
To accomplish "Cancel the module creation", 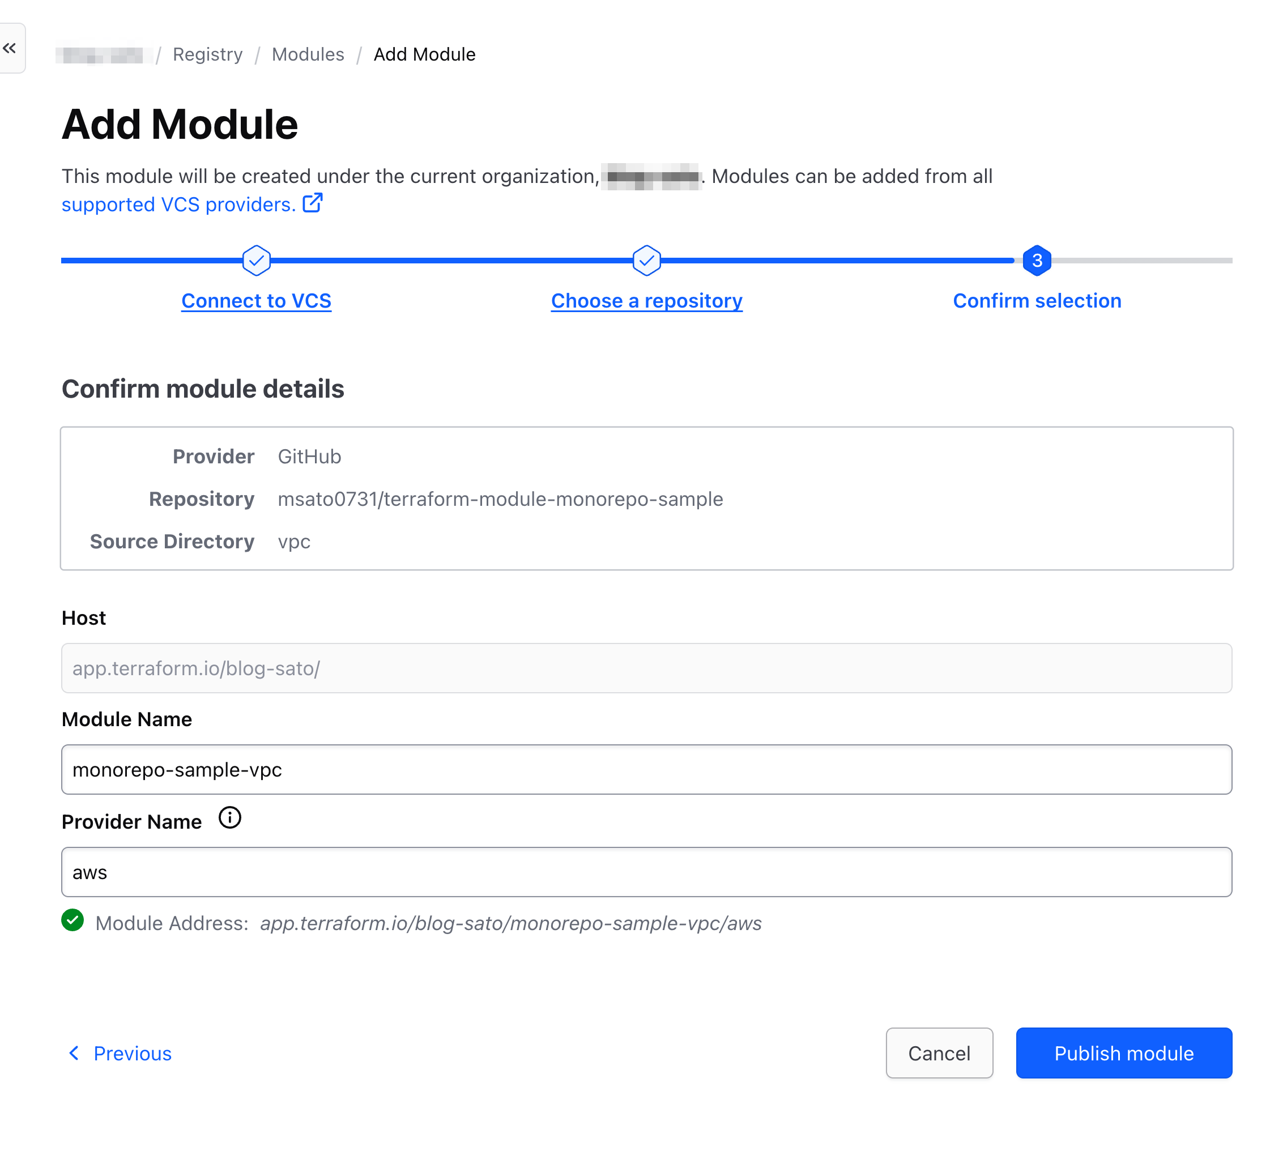I will (939, 1052).
